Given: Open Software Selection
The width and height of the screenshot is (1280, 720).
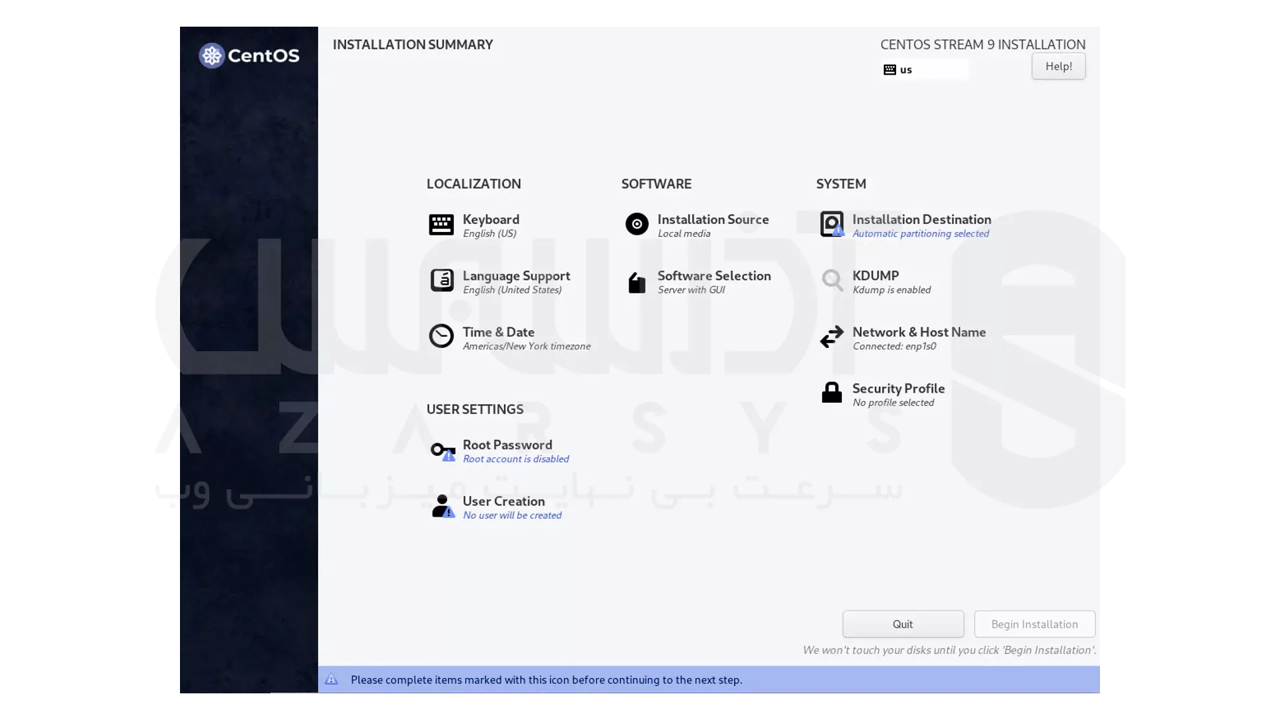Looking at the screenshot, I should 698,281.
